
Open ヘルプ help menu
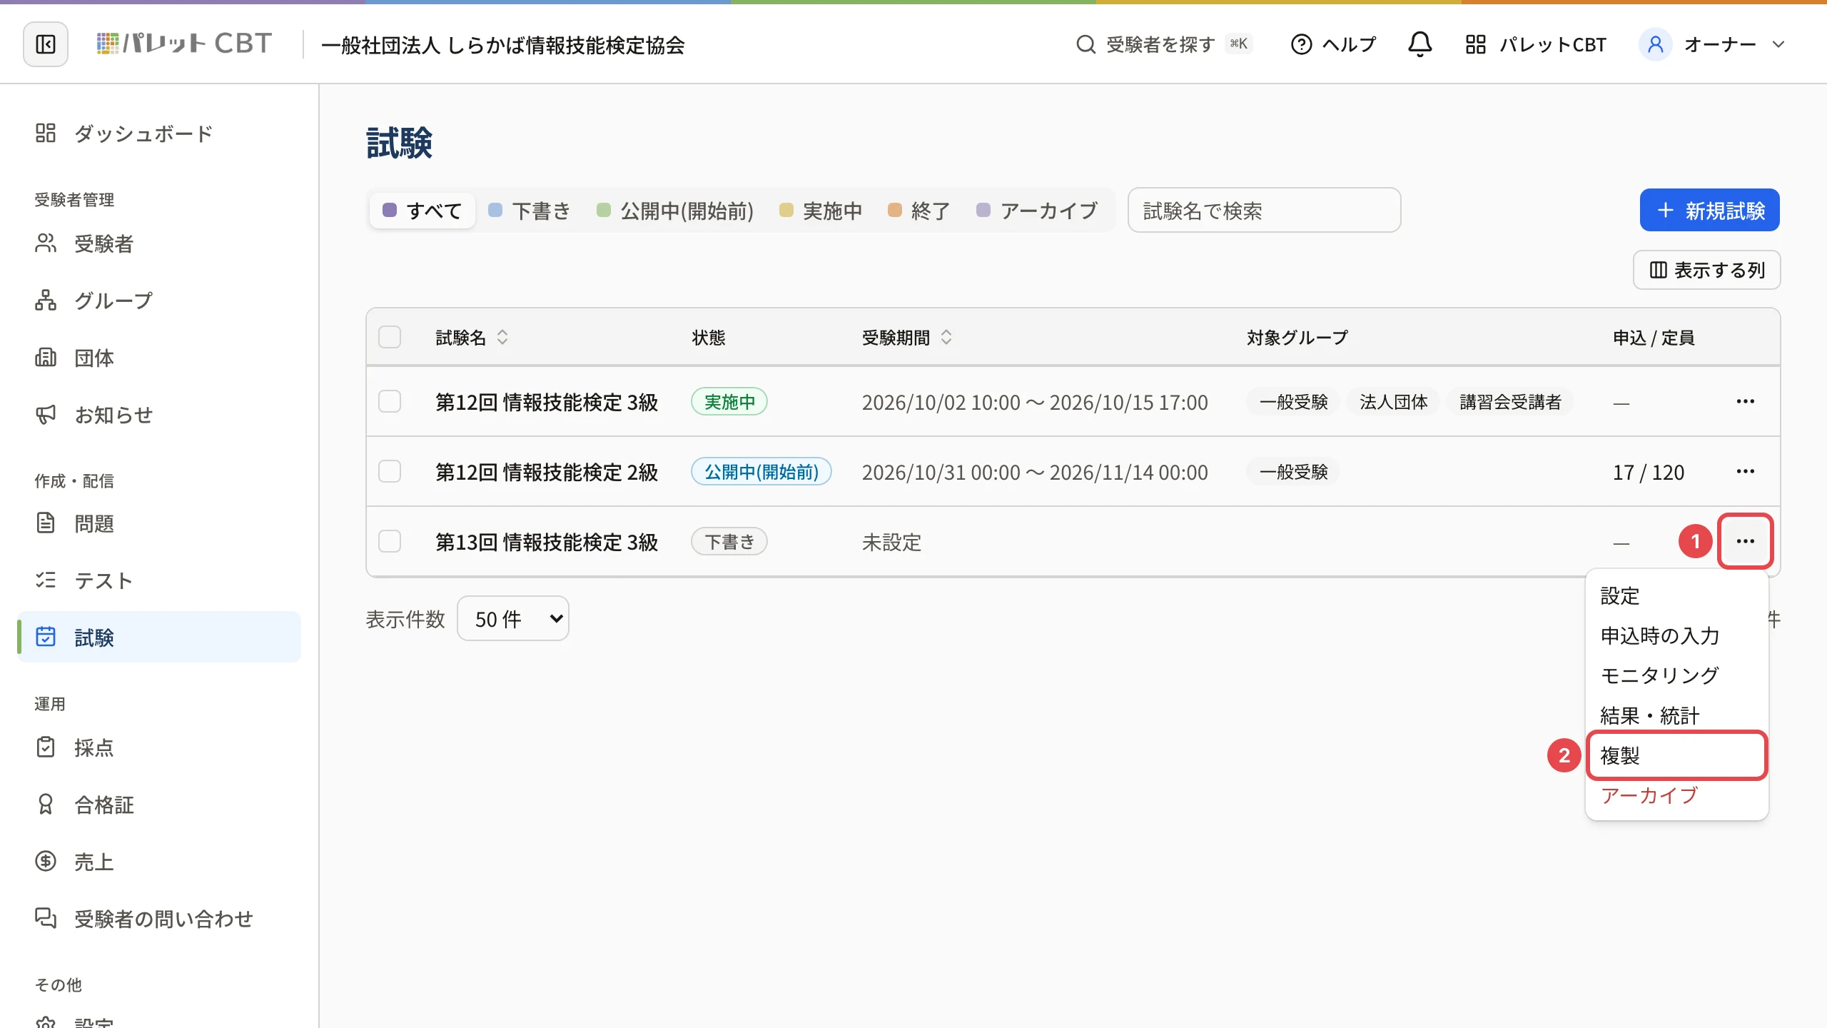pyautogui.click(x=1333, y=44)
